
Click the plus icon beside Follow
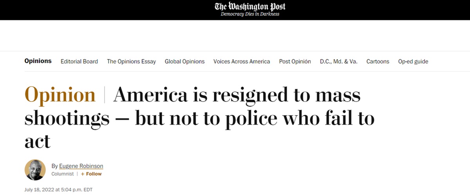(83, 174)
